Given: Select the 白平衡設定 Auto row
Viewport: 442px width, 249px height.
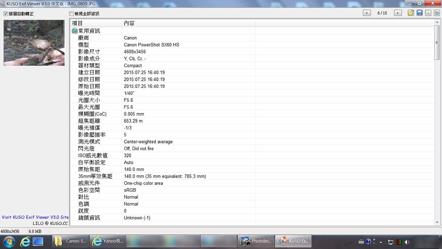Looking at the screenshot, I should [252, 162].
